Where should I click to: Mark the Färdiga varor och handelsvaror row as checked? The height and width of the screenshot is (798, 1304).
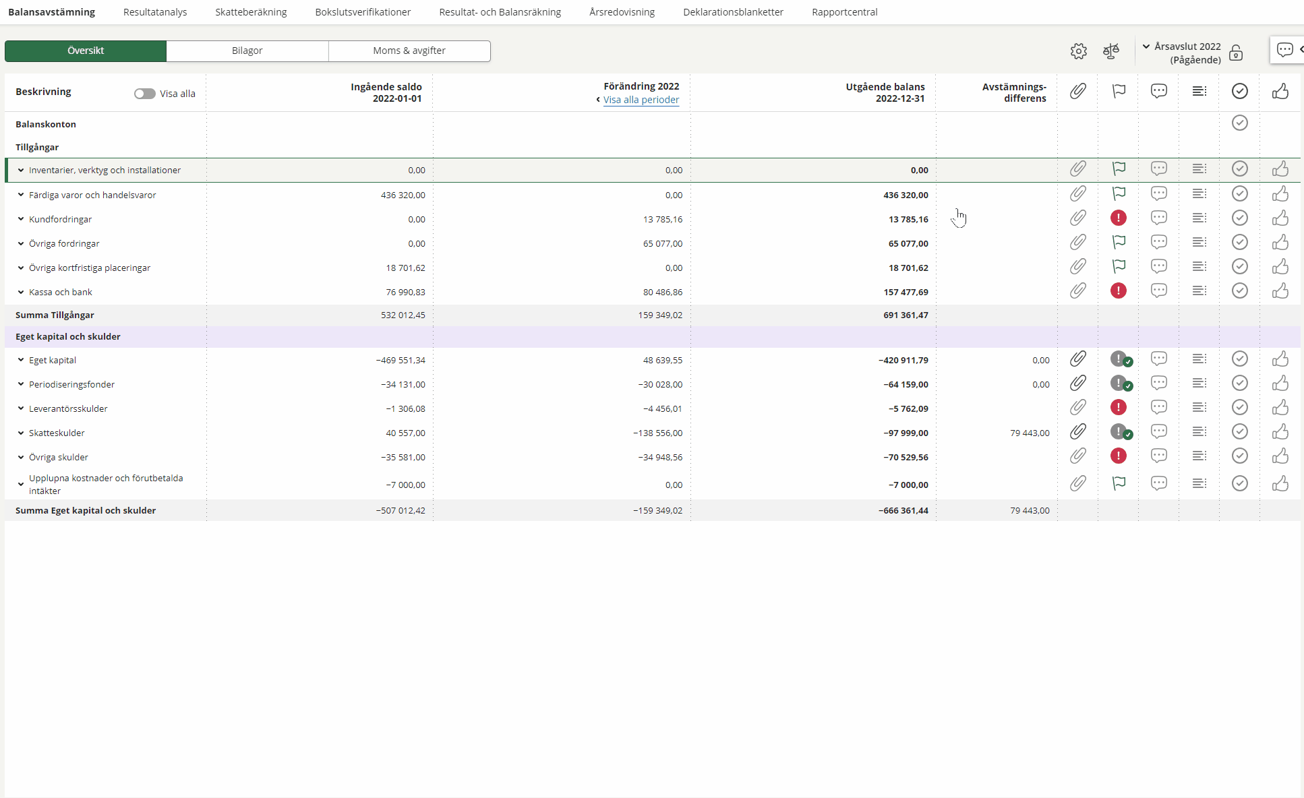point(1239,194)
